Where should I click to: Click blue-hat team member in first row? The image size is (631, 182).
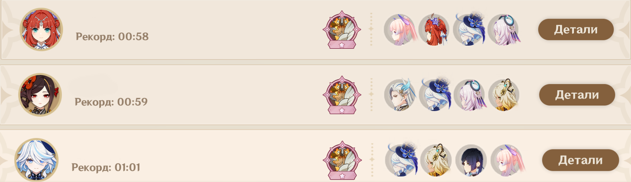pyautogui.click(x=468, y=30)
